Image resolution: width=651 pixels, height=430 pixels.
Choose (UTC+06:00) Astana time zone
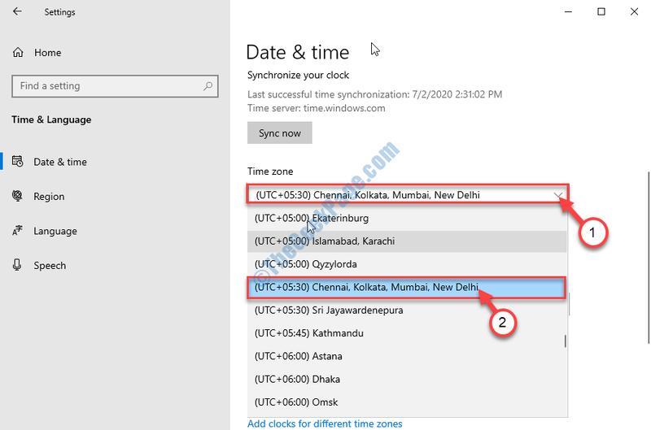[407, 356]
